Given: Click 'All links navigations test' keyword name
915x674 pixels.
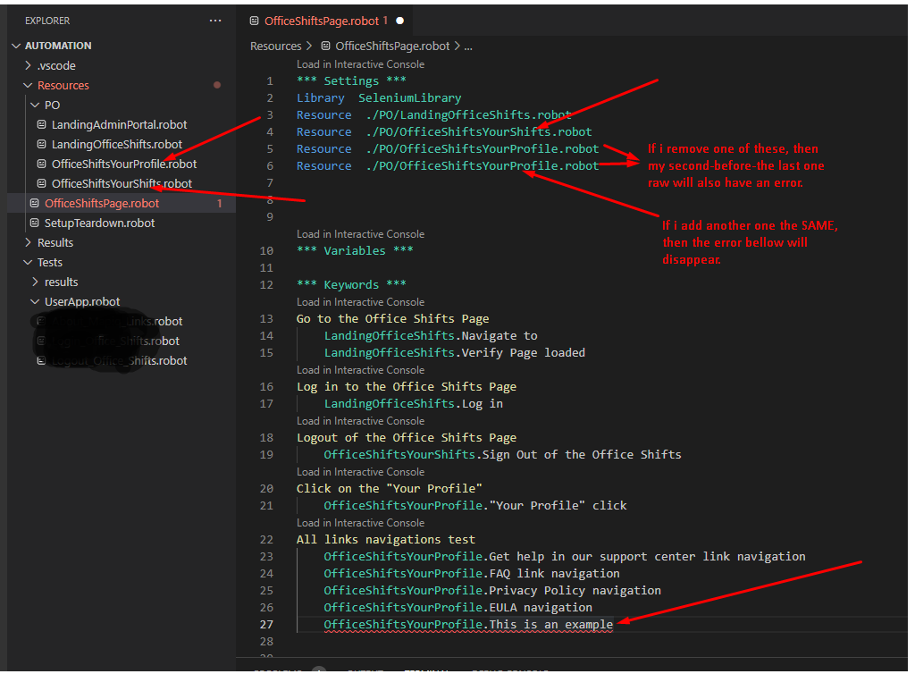Looking at the screenshot, I should click(386, 540).
